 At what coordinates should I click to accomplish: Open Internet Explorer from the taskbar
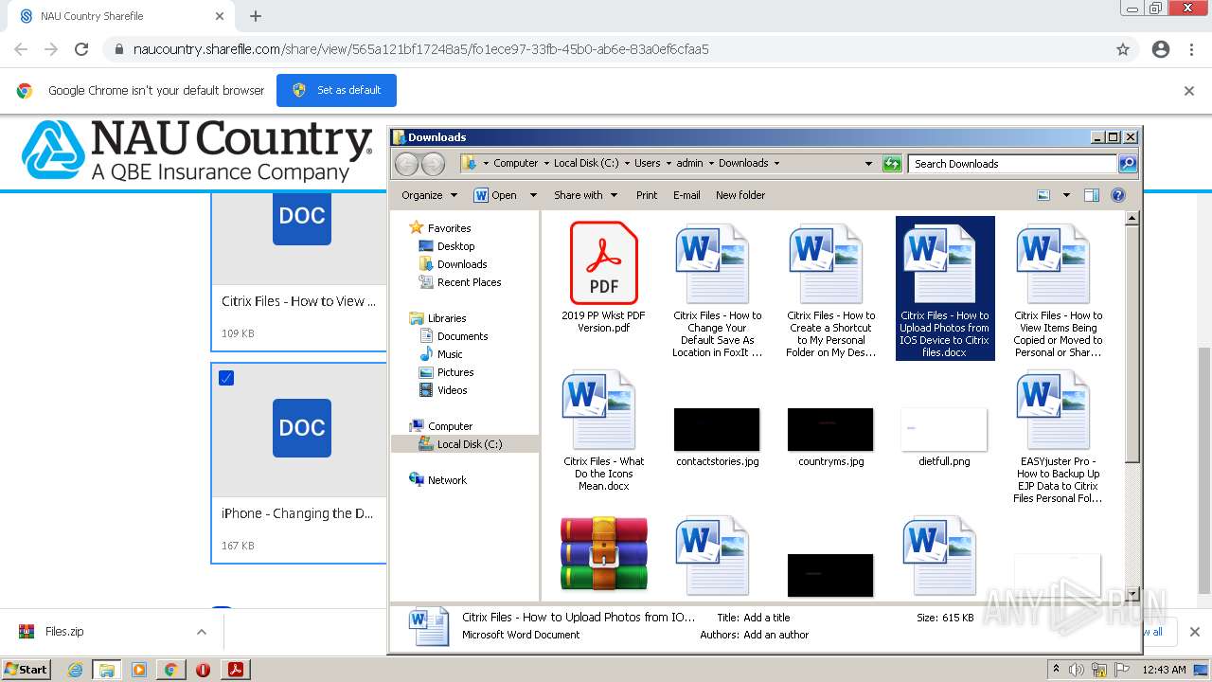(75, 670)
